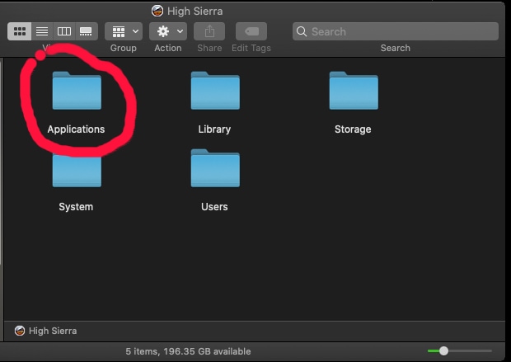
Task: Click the High Sierra window title
Action: [x=195, y=11]
